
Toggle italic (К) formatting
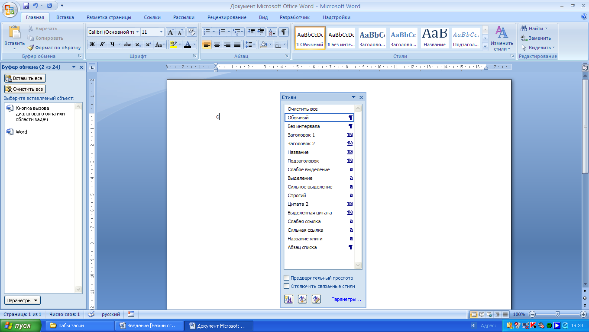(x=102, y=45)
